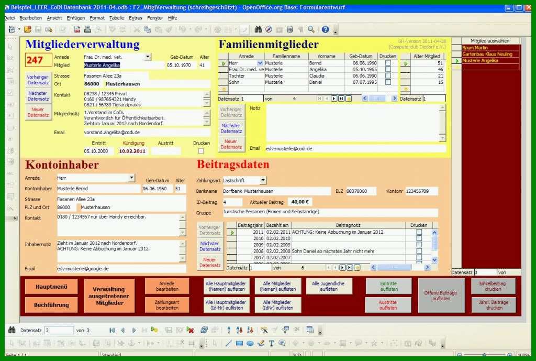Click the Export as PDF icon
This screenshot has width=536, height=361.
[77, 30]
